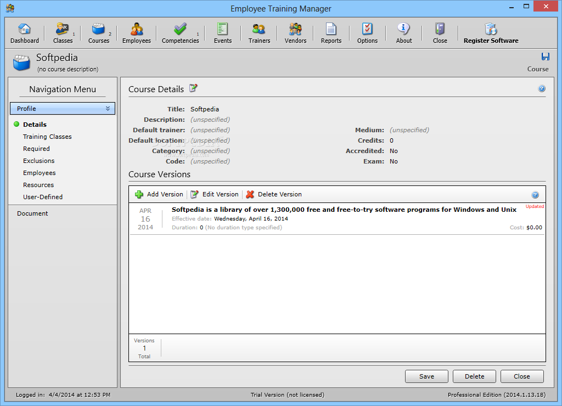The height and width of the screenshot is (406, 562).
Task: Click the application icon in title bar
Action: 10,8
